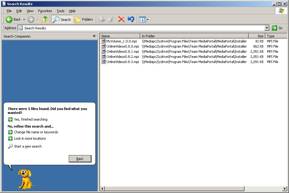Click the blue Undo arrow icon

pyautogui.click(x=131, y=19)
